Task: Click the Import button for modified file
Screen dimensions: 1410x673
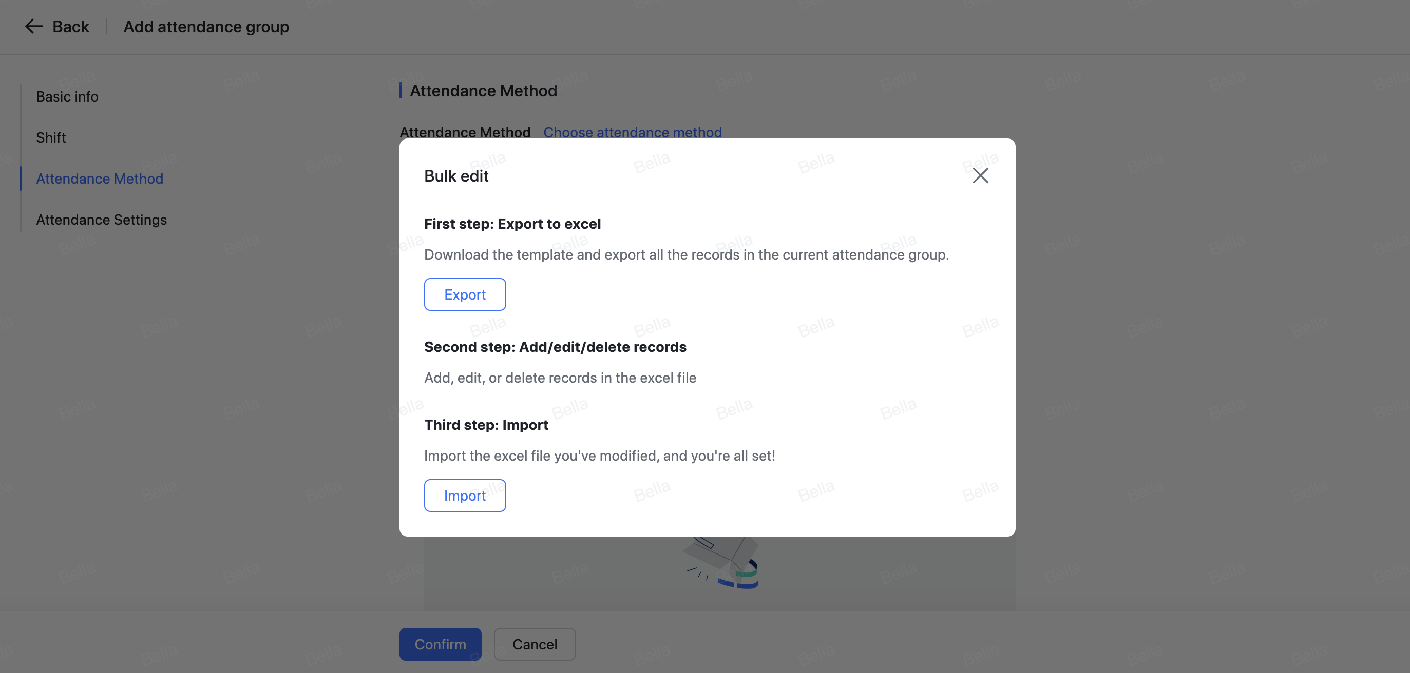Action: click(x=465, y=496)
